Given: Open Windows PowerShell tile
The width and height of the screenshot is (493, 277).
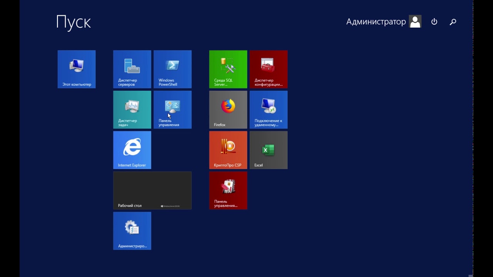Looking at the screenshot, I should (x=173, y=69).
